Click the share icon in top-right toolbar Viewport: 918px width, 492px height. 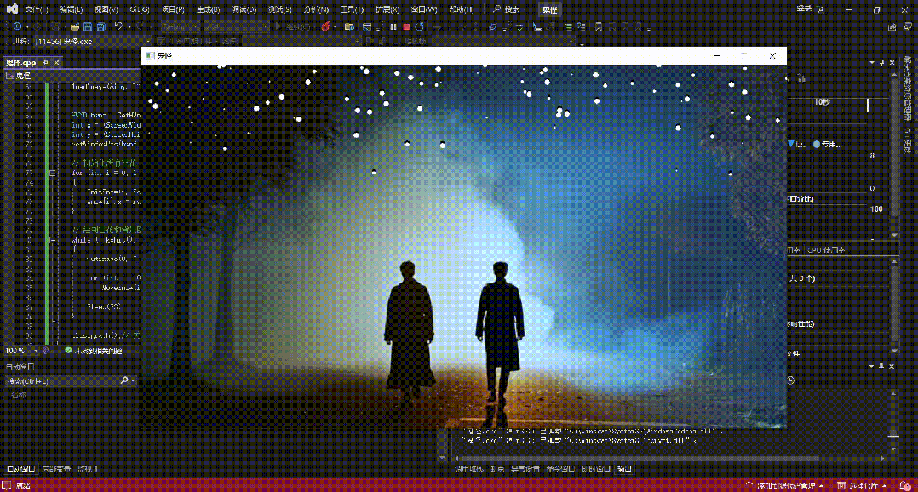click(x=892, y=27)
